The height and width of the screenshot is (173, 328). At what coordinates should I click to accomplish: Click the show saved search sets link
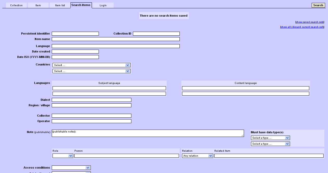click(x=310, y=22)
